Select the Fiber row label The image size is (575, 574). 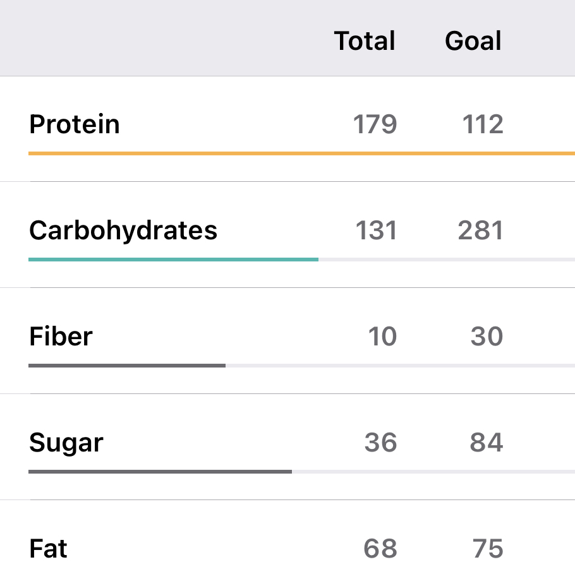pyautogui.click(x=61, y=337)
